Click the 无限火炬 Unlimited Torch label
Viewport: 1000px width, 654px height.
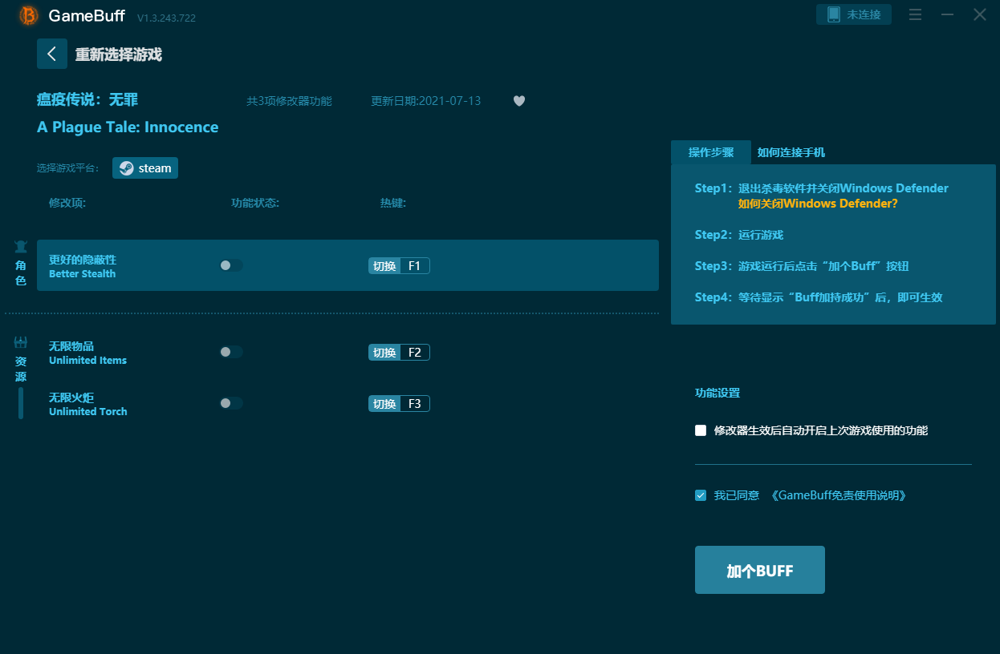[x=87, y=404]
